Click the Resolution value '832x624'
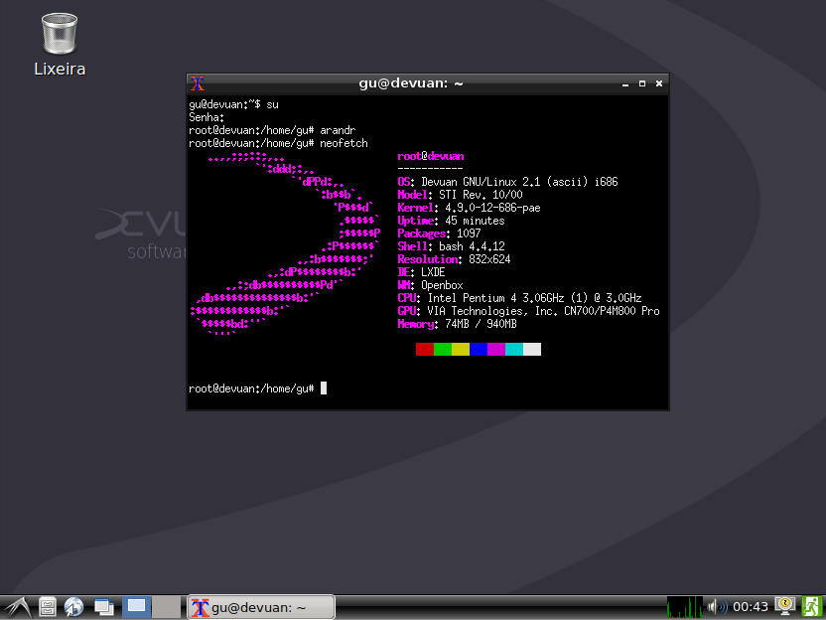Viewport: 826px width, 620px height. pos(489,259)
